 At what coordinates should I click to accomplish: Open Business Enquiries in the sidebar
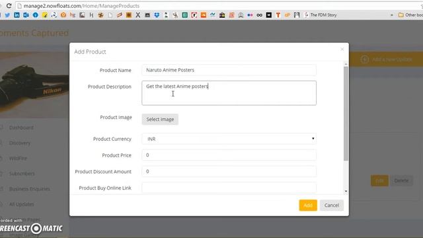pyautogui.click(x=29, y=189)
